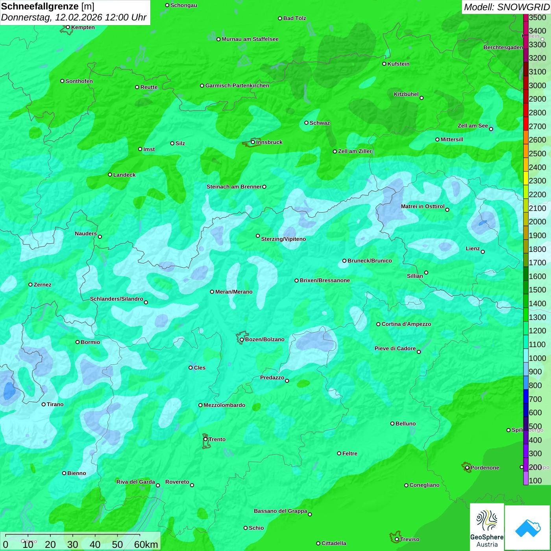Click the 2700 legend value

pyautogui.click(x=537, y=126)
